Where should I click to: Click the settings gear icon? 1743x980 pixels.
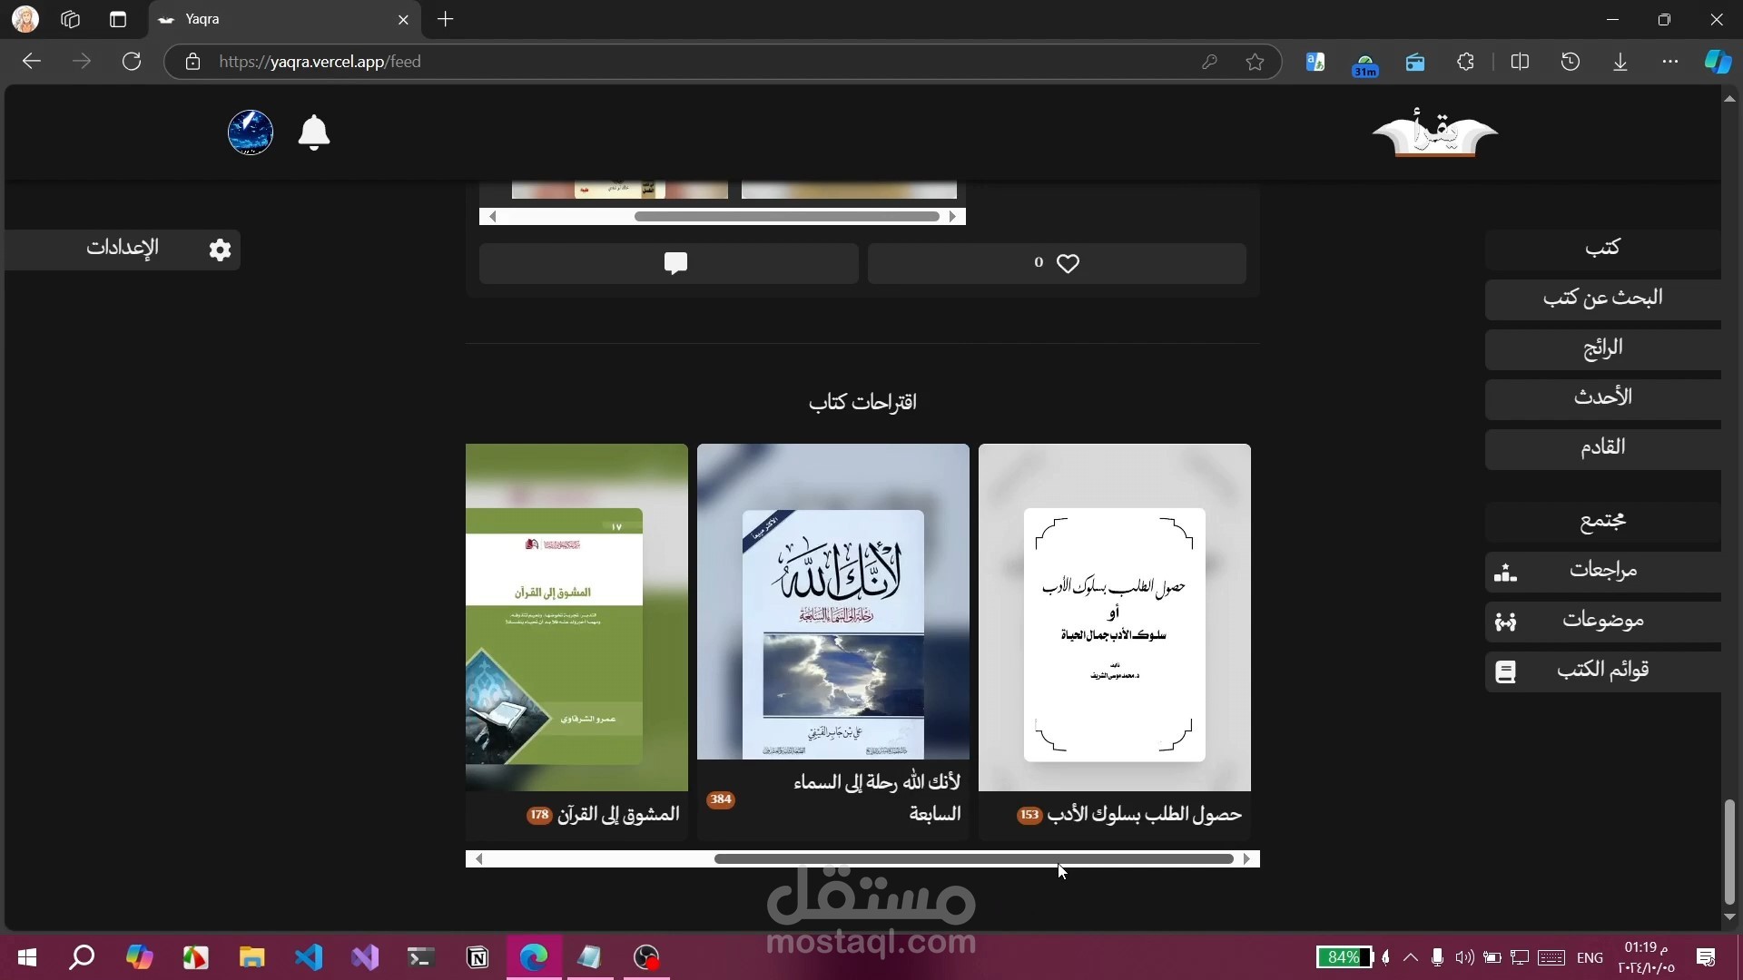[x=220, y=250]
